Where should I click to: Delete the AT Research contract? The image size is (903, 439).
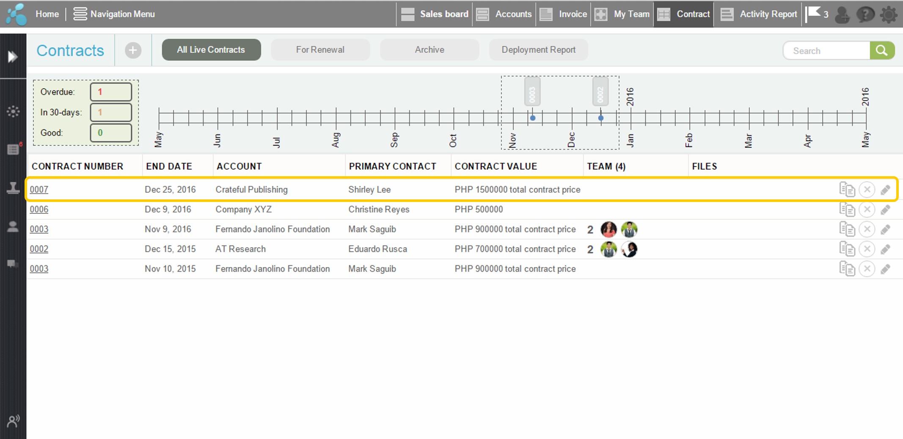point(867,249)
